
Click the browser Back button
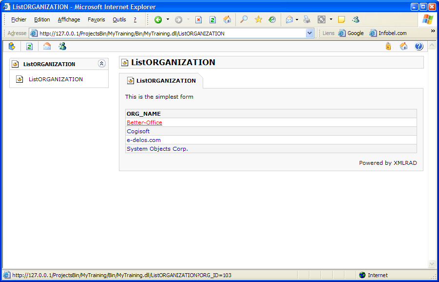point(158,20)
